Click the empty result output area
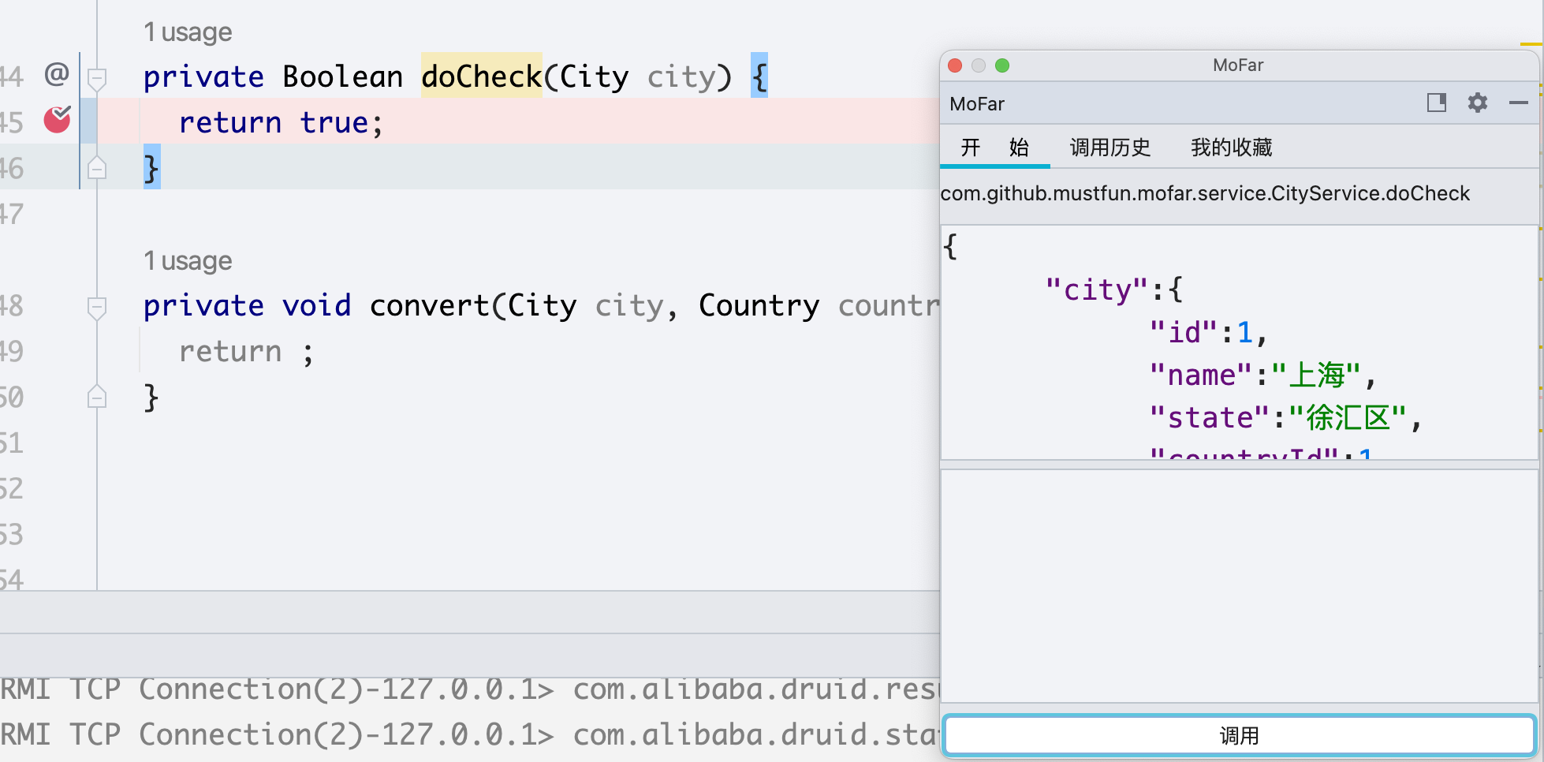1544x762 pixels. coord(1239,585)
